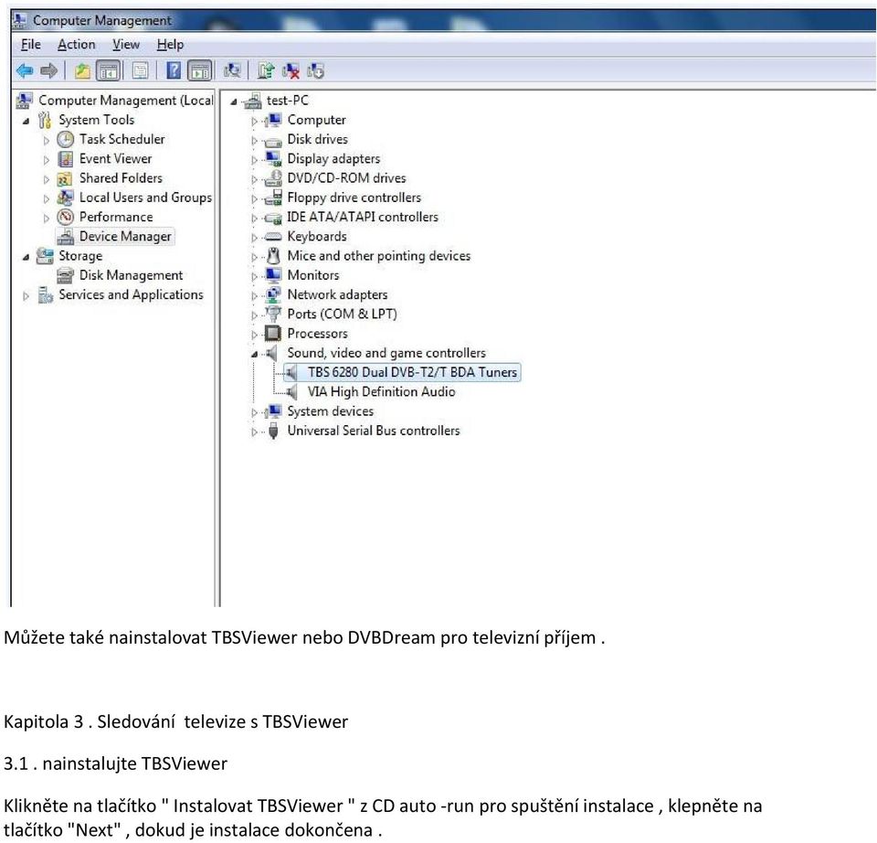Expand the Display adapters category
Screen dimensions: 877x843
pos(254,160)
